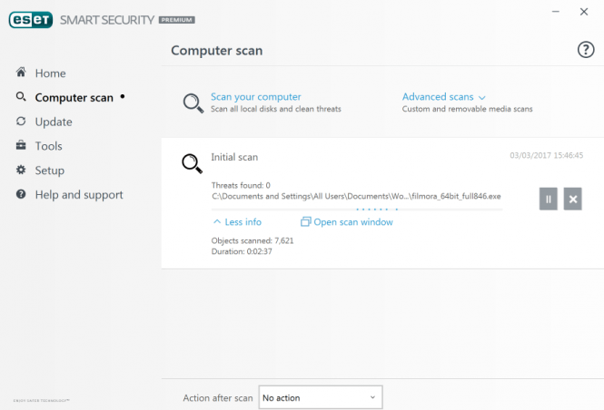The image size is (604, 410).
Task: Click the Computer scan magnifier sidebar icon
Action: click(x=21, y=96)
